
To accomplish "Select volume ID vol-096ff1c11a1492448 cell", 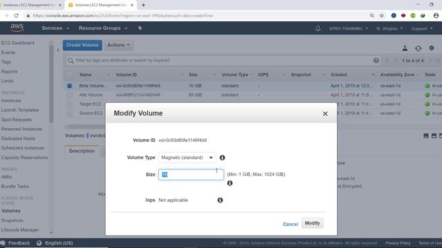I will (138, 95).
